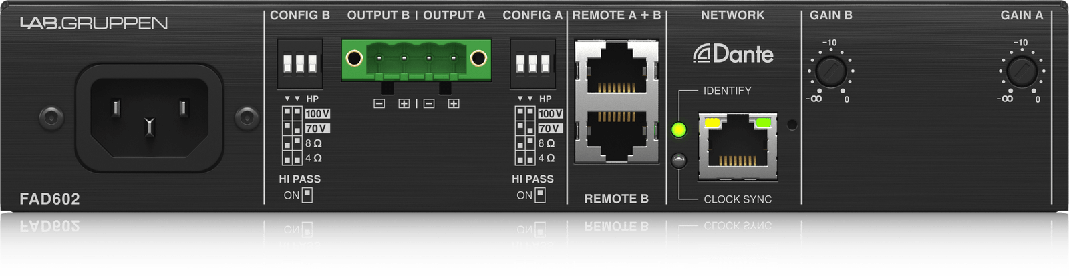1069x276 pixels.
Task: Toggle the Hi Pass ON switch under Config A
Action: [x=540, y=195]
